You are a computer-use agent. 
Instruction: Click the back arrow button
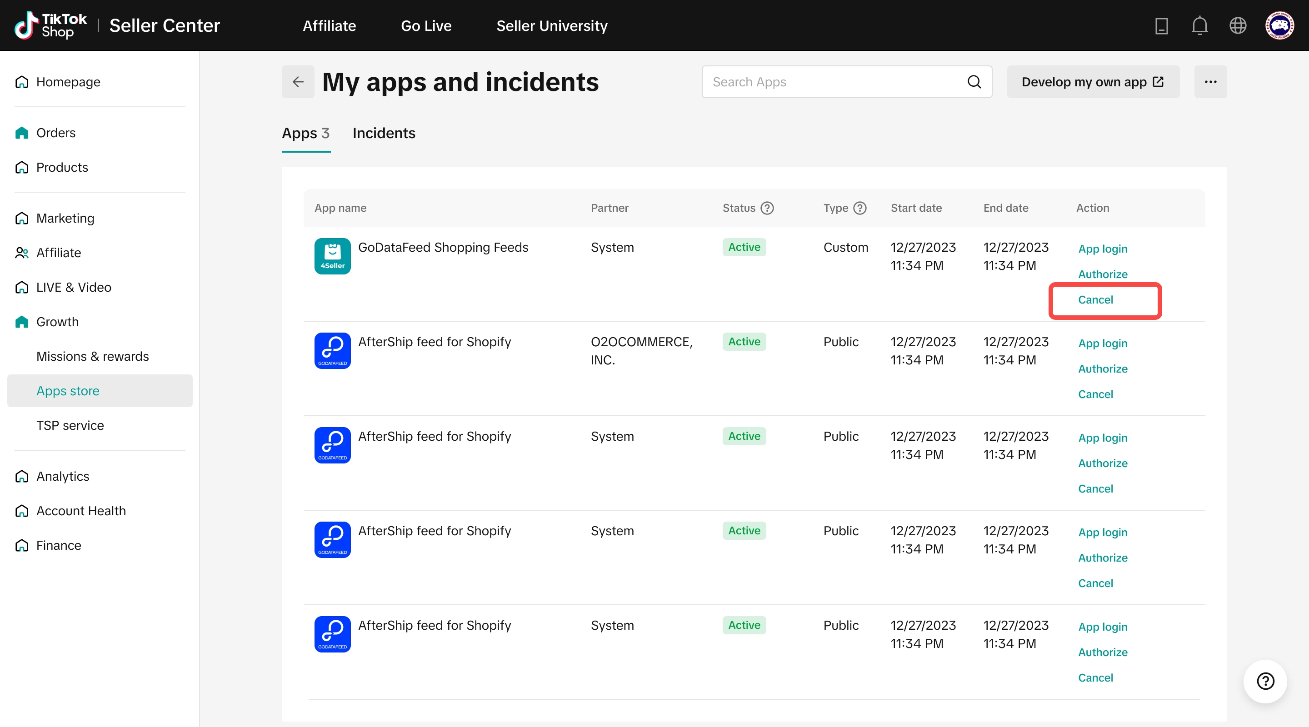coord(298,82)
